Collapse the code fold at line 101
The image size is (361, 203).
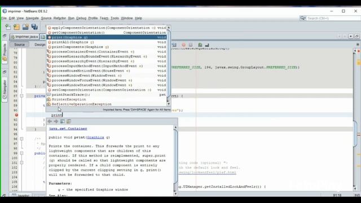pyautogui.click(x=21, y=162)
